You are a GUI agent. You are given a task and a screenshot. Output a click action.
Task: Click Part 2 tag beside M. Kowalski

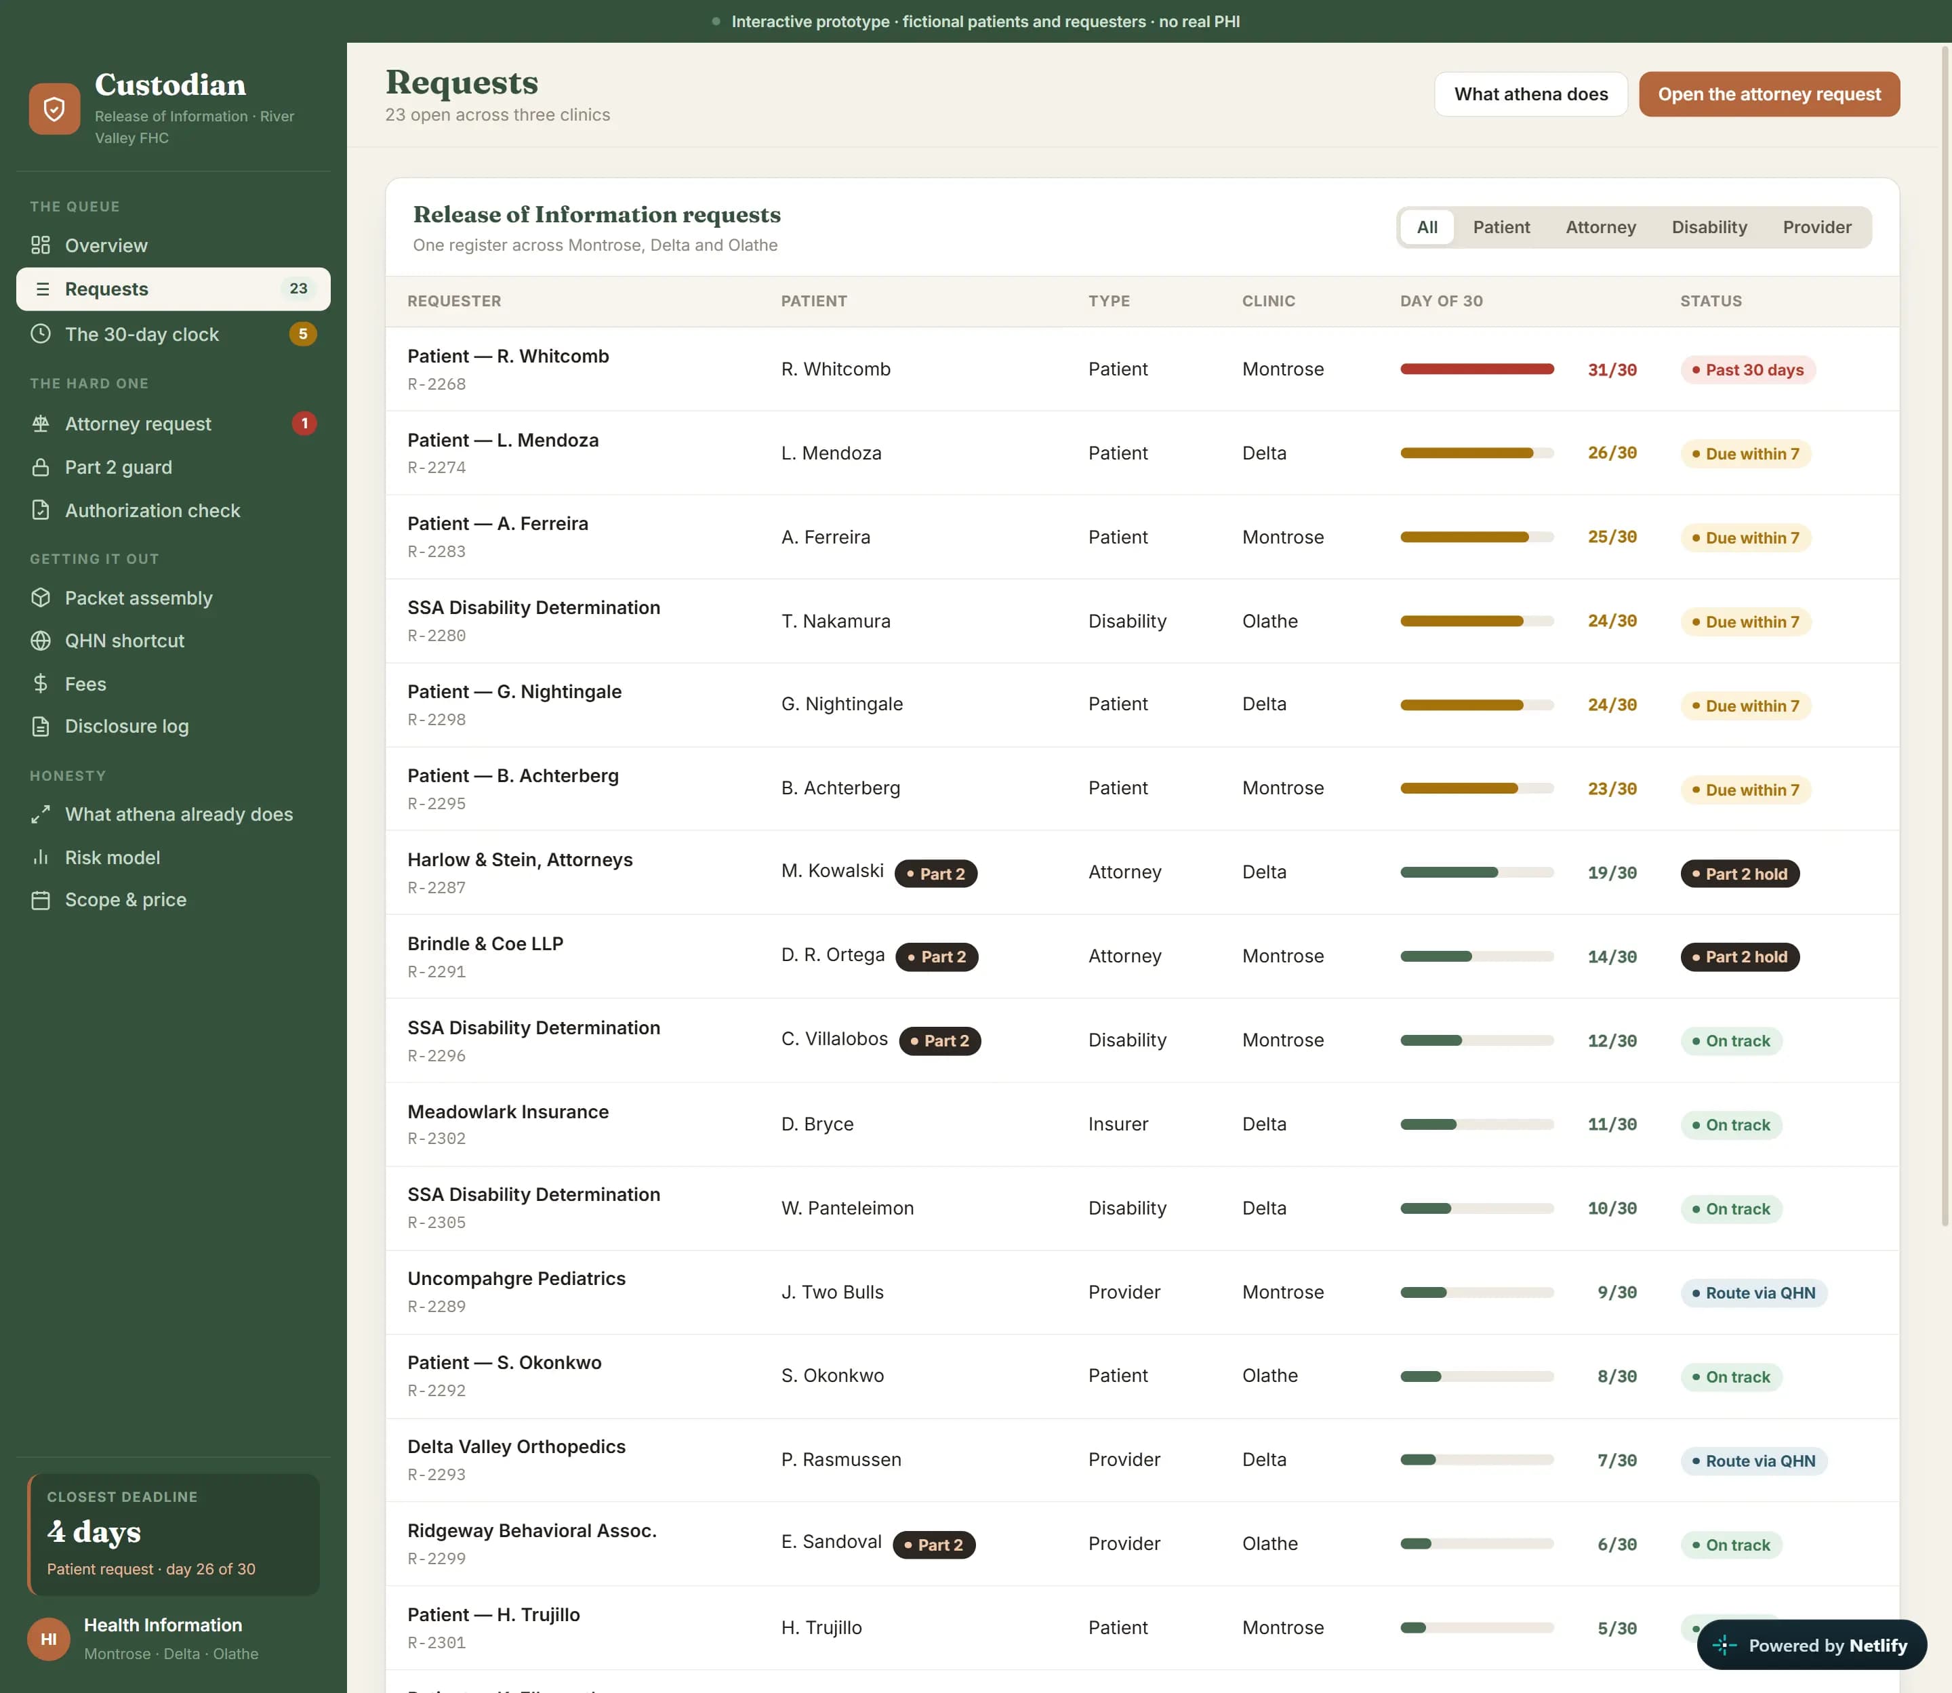pos(935,874)
